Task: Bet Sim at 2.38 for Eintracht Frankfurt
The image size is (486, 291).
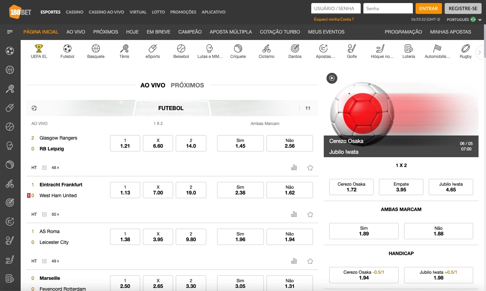Action: (240, 190)
